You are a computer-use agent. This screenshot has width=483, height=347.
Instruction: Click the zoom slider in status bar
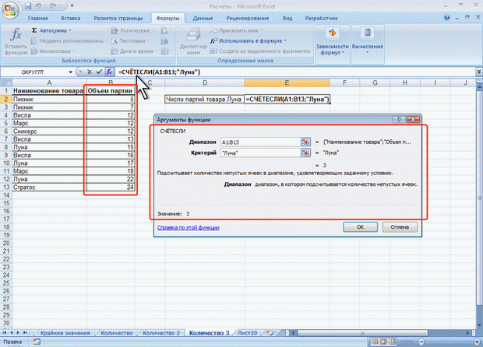pos(449,342)
